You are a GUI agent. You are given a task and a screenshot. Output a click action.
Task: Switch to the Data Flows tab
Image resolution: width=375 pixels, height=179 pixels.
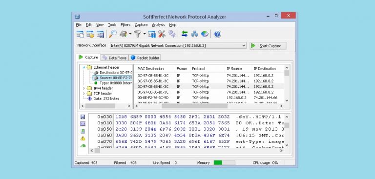115,58
